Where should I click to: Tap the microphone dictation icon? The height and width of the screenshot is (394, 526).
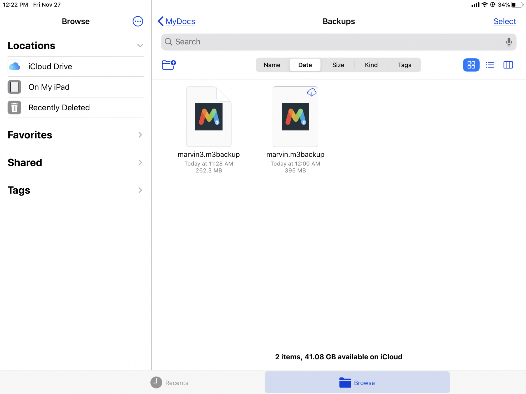point(509,42)
